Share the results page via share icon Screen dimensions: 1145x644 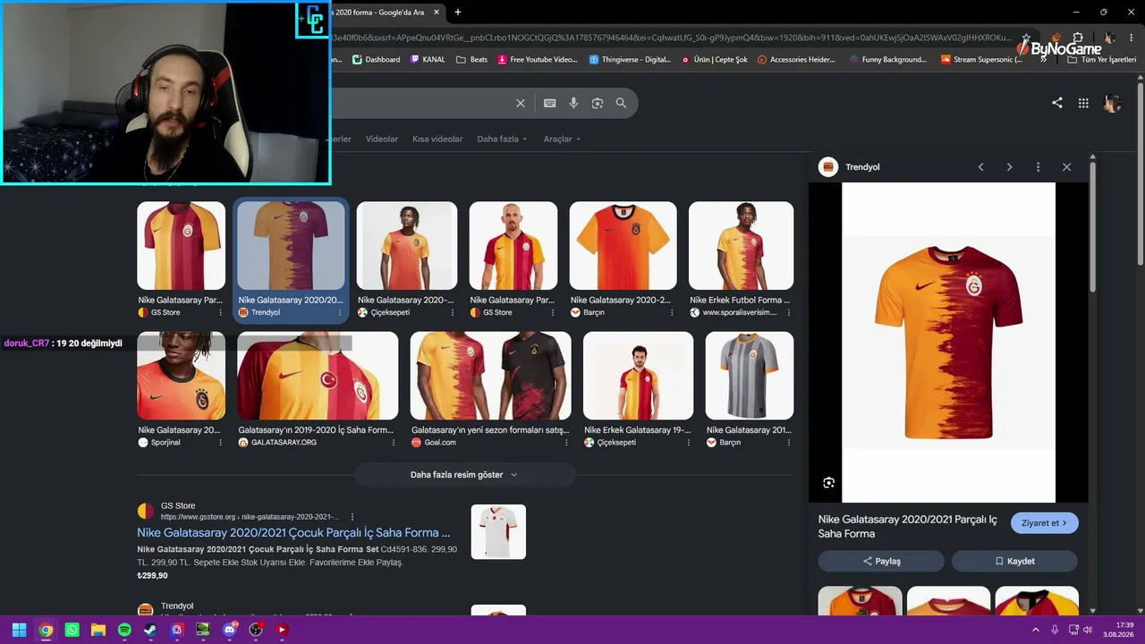pos(1057,103)
